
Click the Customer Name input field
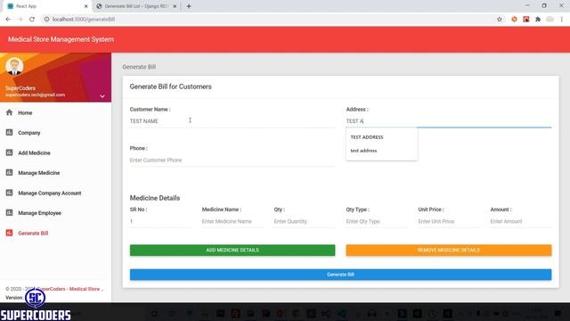(x=232, y=121)
